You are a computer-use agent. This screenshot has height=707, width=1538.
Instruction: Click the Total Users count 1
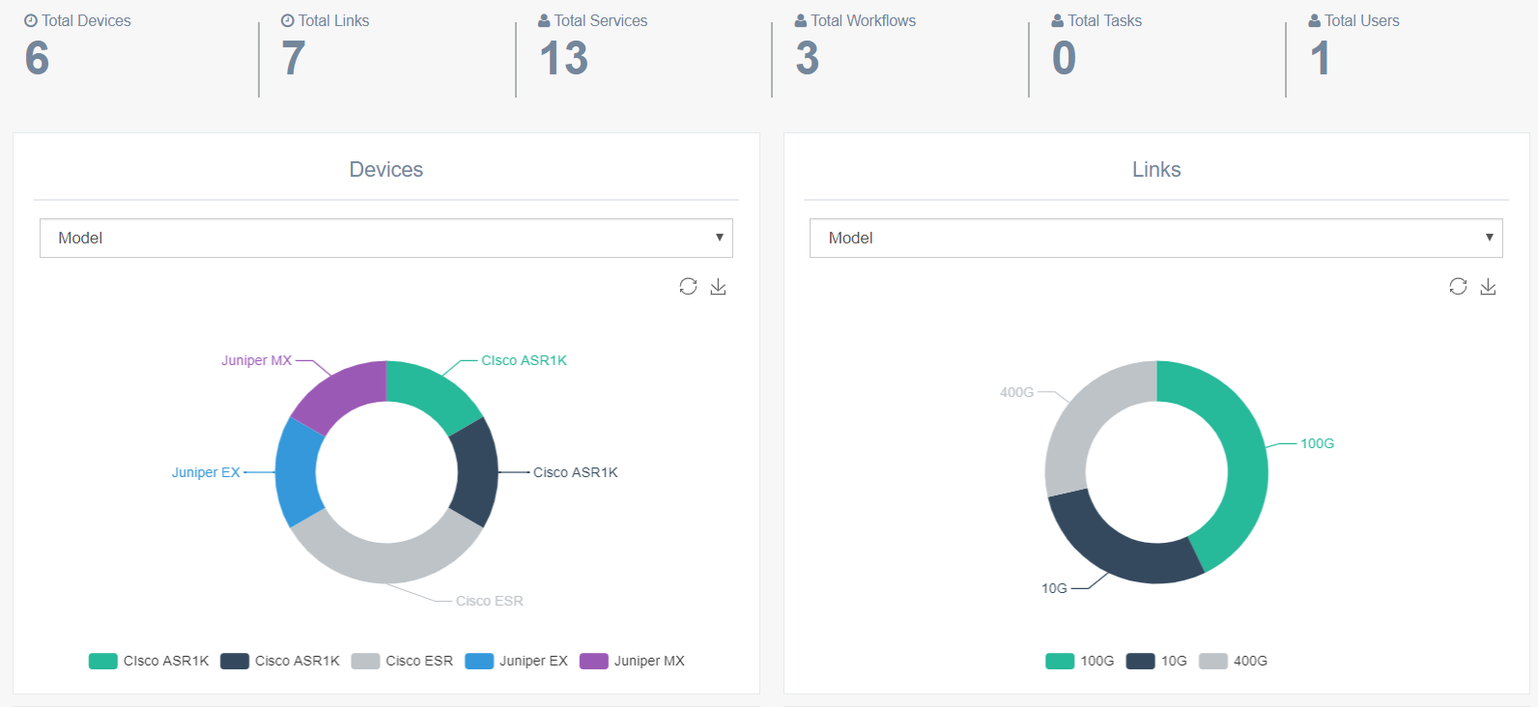(1320, 58)
